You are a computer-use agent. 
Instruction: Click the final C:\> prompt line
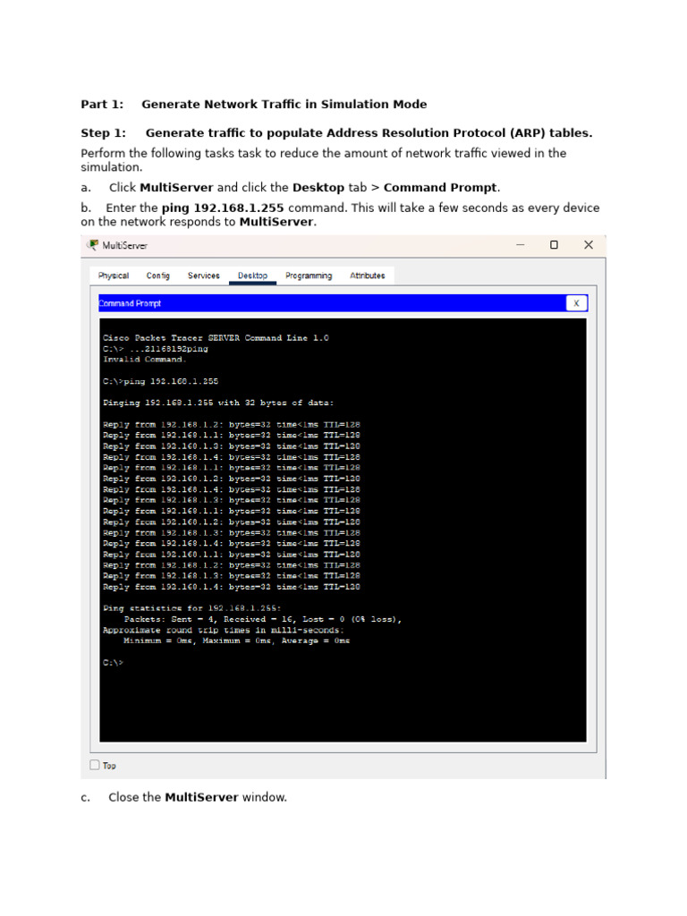114,663
